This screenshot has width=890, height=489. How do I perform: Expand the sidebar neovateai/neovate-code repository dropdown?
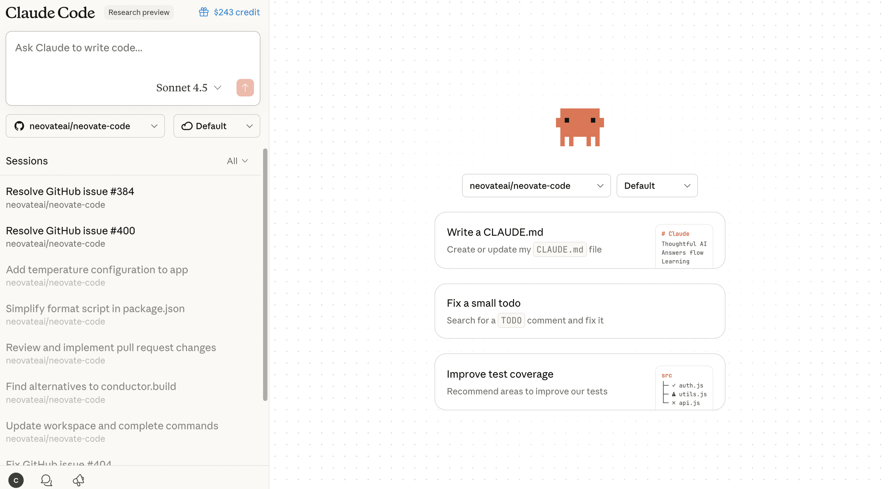tap(85, 126)
